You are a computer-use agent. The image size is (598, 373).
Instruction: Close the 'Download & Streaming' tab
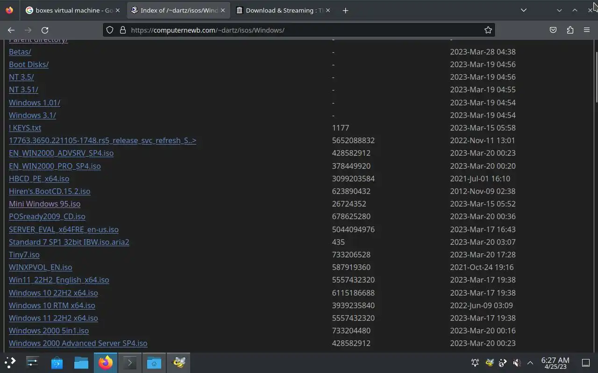click(x=327, y=10)
